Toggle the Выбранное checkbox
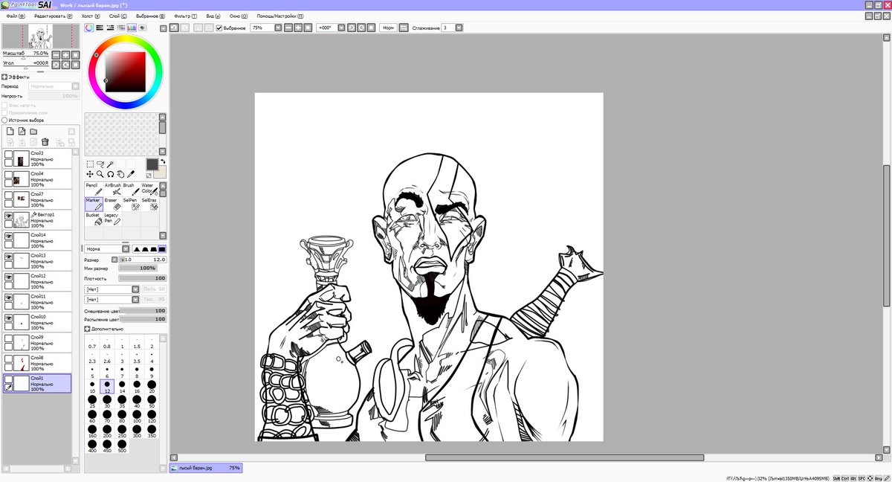 (219, 28)
